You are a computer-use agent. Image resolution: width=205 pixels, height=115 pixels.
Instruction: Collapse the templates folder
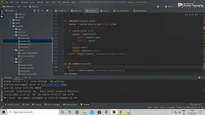(10, 26)
